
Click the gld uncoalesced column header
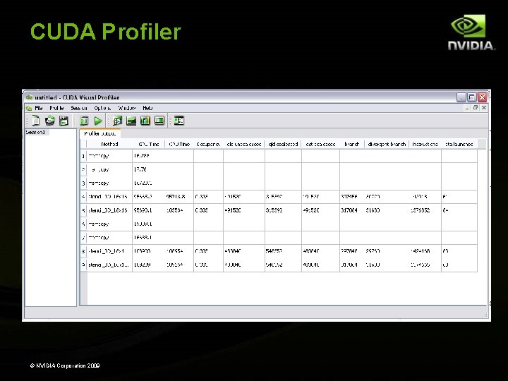(244, 144)
